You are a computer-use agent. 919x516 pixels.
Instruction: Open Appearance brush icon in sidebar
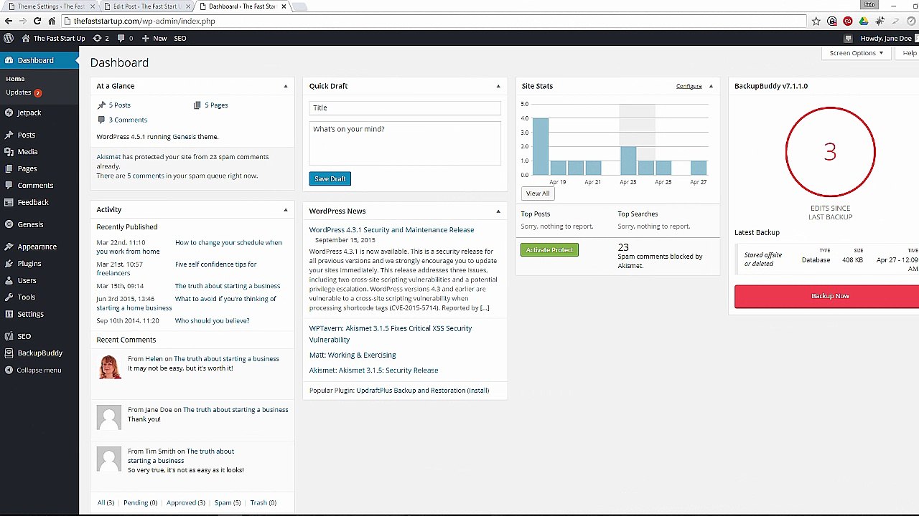9,247
